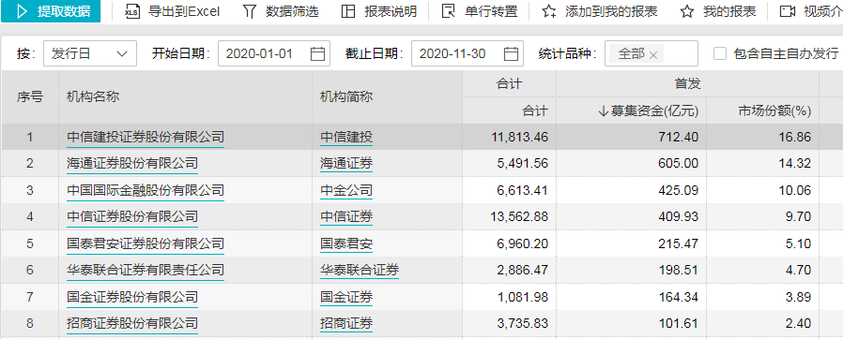
Task: Select 数据筛选 toolbar label
Action: click(x=292, y=11)
